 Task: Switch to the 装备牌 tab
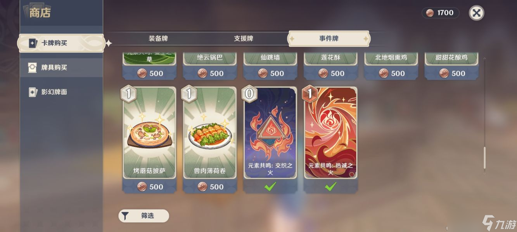click(158, 39)
